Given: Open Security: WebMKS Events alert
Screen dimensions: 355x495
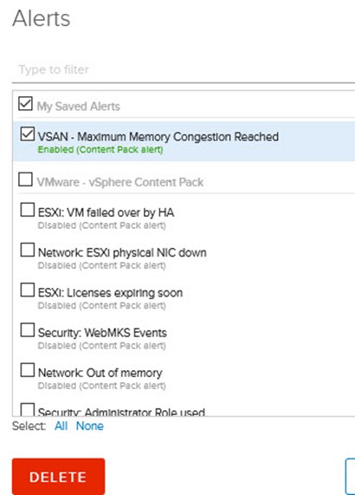Looking at the screenshot, I should pyautogui.click(x=102, y=333).
